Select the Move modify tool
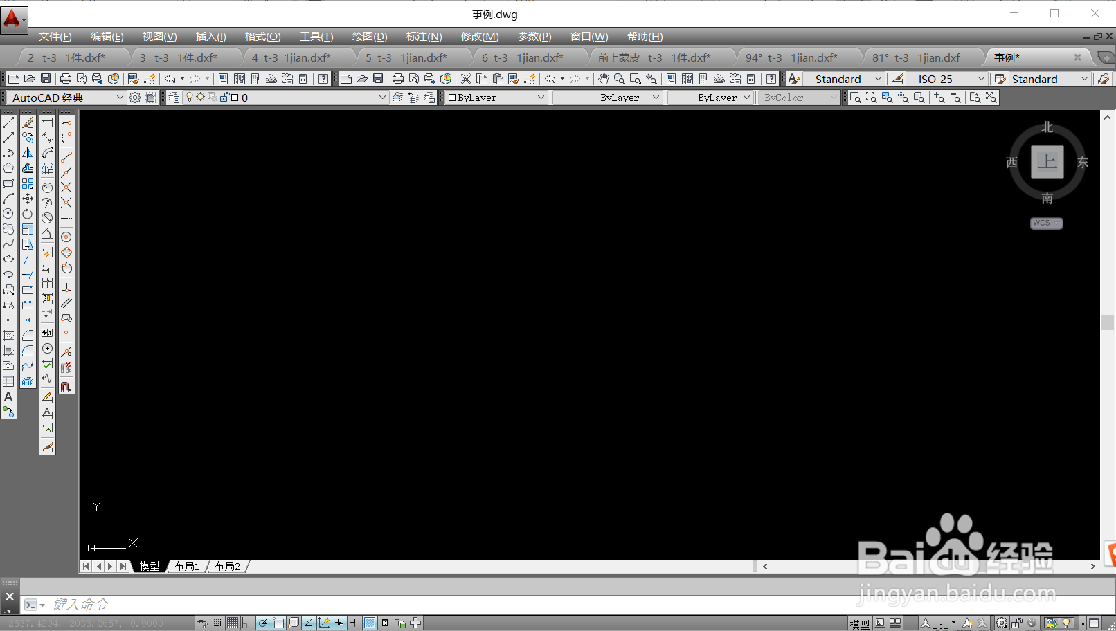 coord(28,199)
